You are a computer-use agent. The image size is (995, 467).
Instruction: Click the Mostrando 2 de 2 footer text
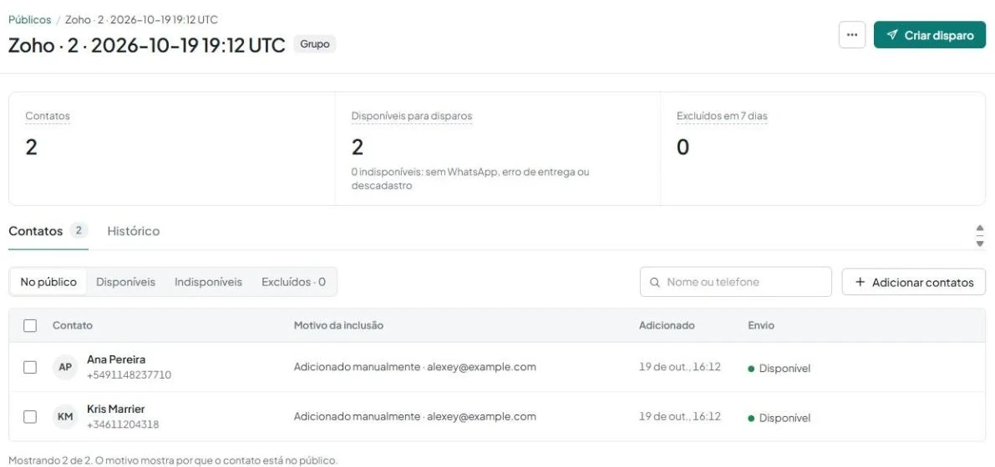point(173,460)
